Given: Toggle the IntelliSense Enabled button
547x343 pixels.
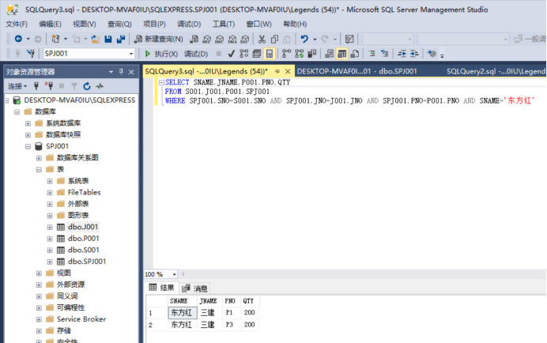Looking at the screenshot, I should (x=270, y=54).
